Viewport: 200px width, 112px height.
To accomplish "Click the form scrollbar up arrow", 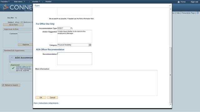I will tap(171, 9).
